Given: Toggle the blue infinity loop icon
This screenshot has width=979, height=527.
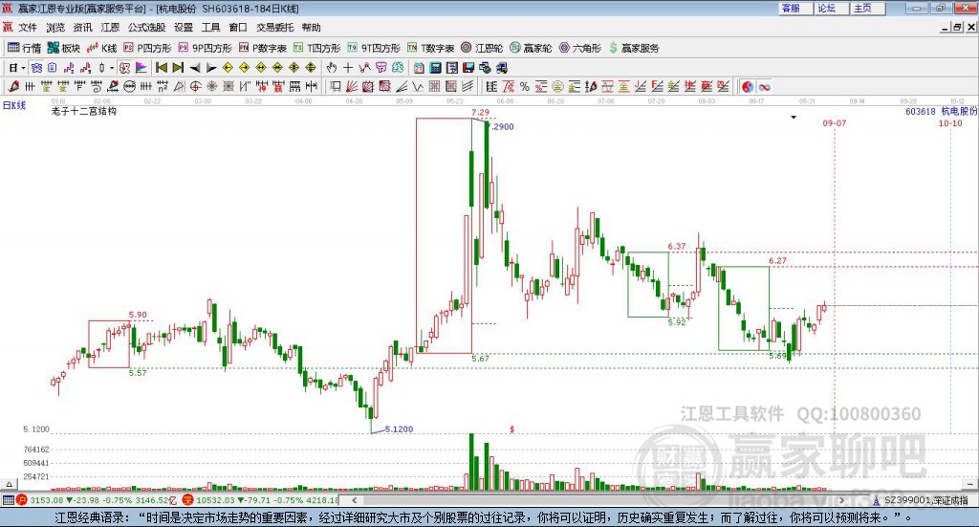Looking at the screenshot, I should click(764, 87).
